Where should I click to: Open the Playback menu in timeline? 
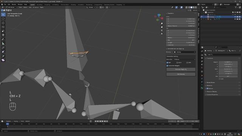(x=9, y=121)
